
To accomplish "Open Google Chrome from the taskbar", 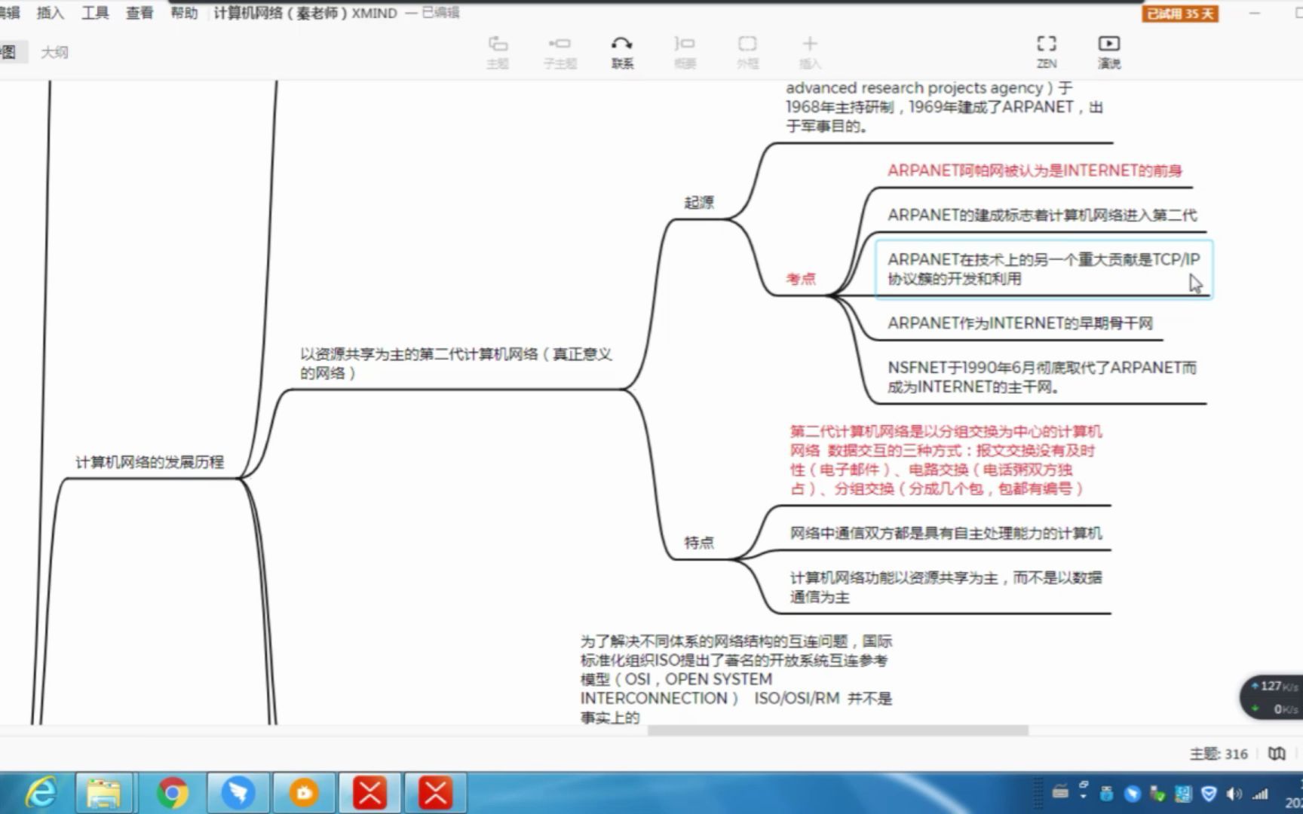I will tap(173, 793).
